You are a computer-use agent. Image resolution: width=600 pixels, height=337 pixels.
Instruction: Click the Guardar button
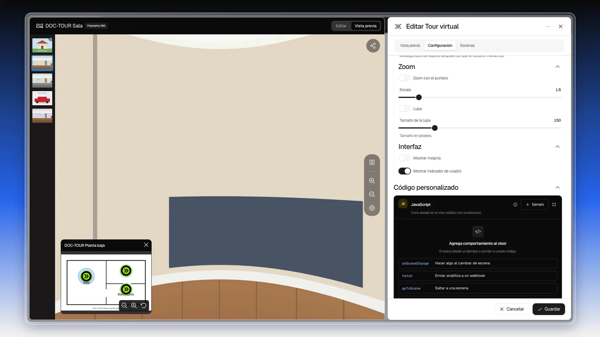(x=548, y=309)
